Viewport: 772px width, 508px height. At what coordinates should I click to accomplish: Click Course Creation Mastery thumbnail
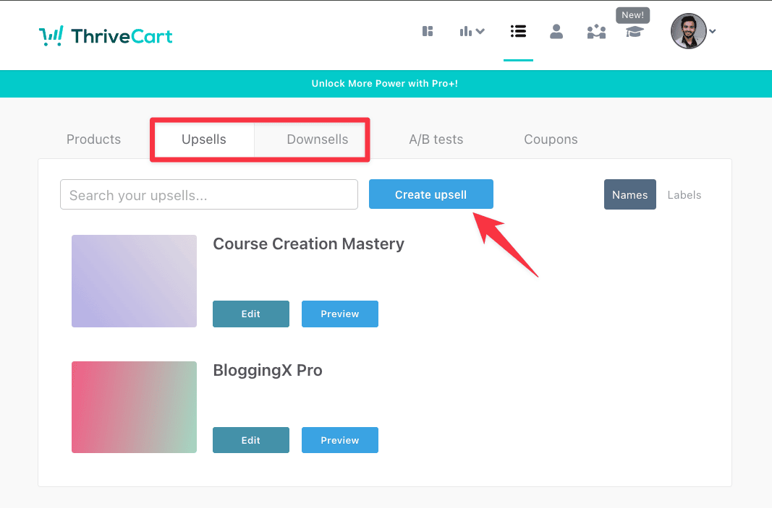(x=134, y=281)
